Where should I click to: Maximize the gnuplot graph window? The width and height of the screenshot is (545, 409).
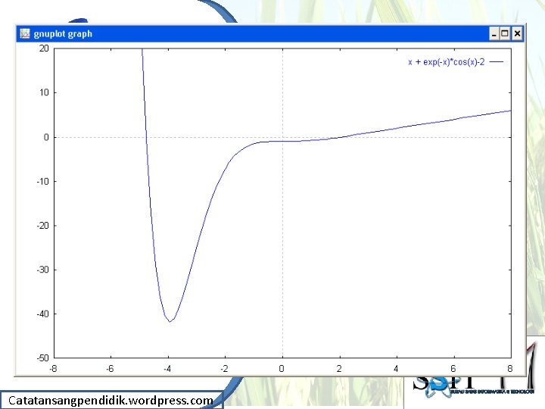tap(505, 34)
